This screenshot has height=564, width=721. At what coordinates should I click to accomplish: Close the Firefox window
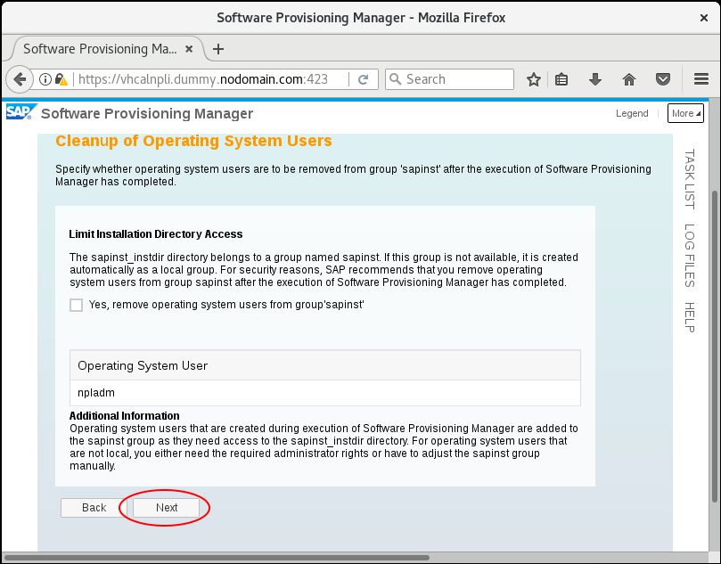pyautogui.click(x=703, y=18)
